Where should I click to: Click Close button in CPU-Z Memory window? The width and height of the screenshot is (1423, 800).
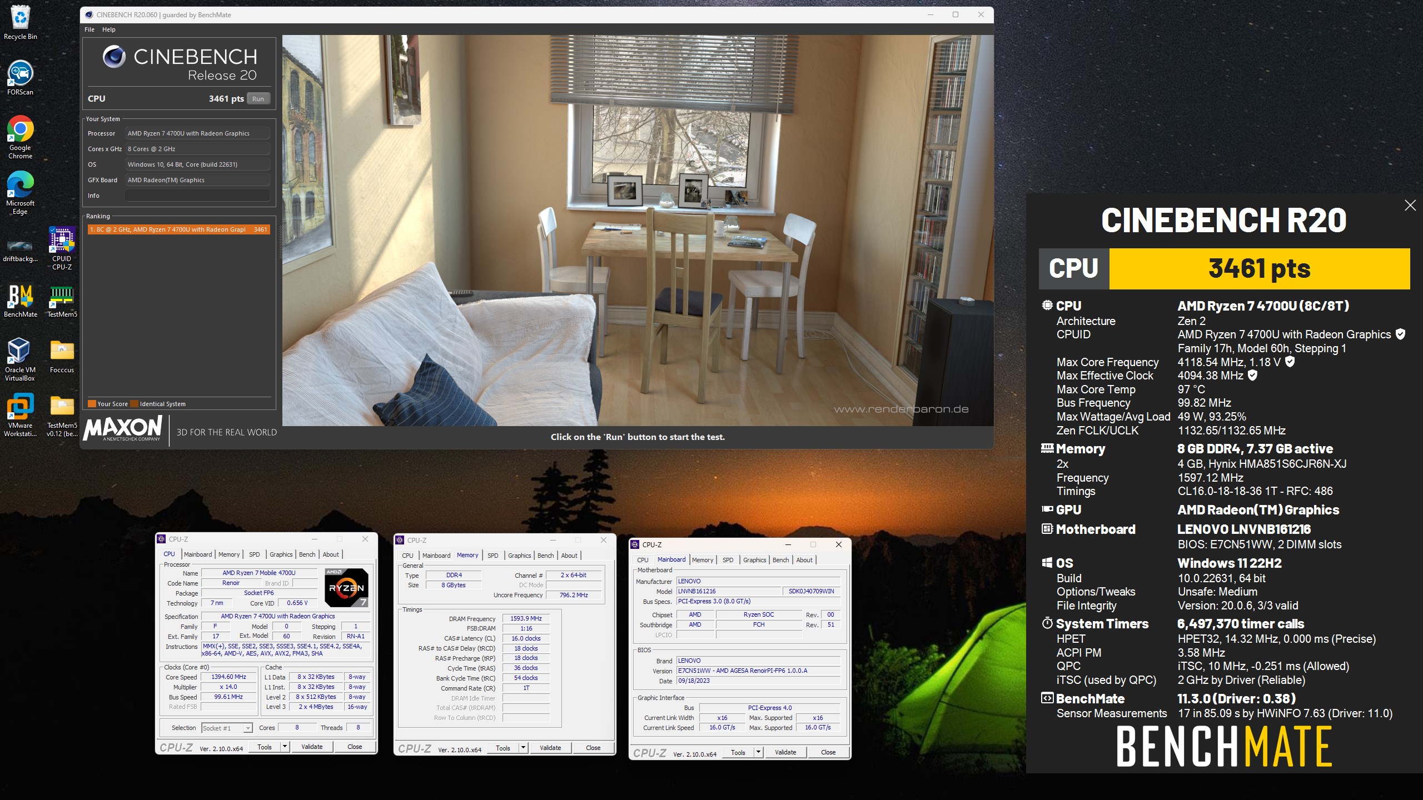pyautogui.click(x=593, y=748)
